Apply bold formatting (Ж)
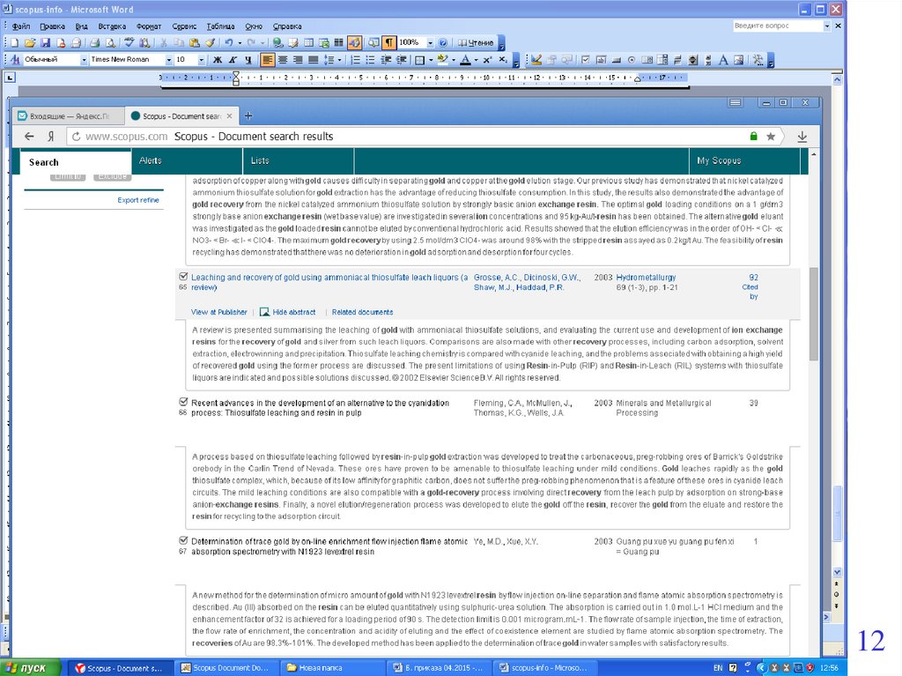This screenshot has height=676, width=902. coord(218,59)
